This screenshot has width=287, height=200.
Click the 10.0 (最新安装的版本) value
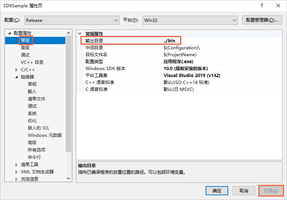(185, 69)
